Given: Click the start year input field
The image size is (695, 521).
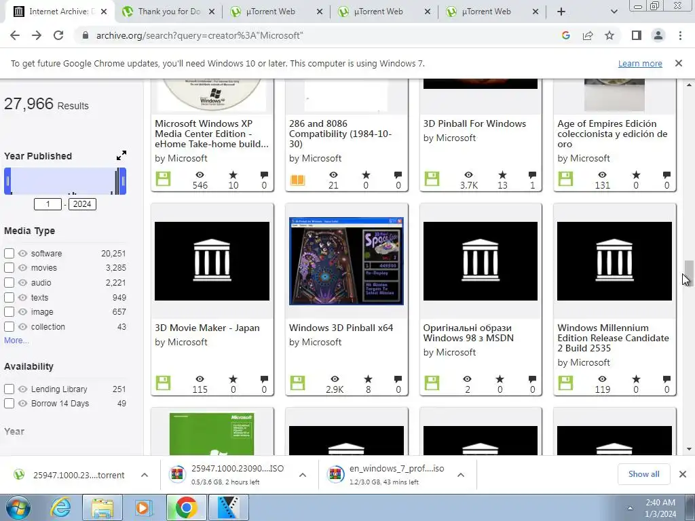Looking at the screenshot, I should click(48, 204).
